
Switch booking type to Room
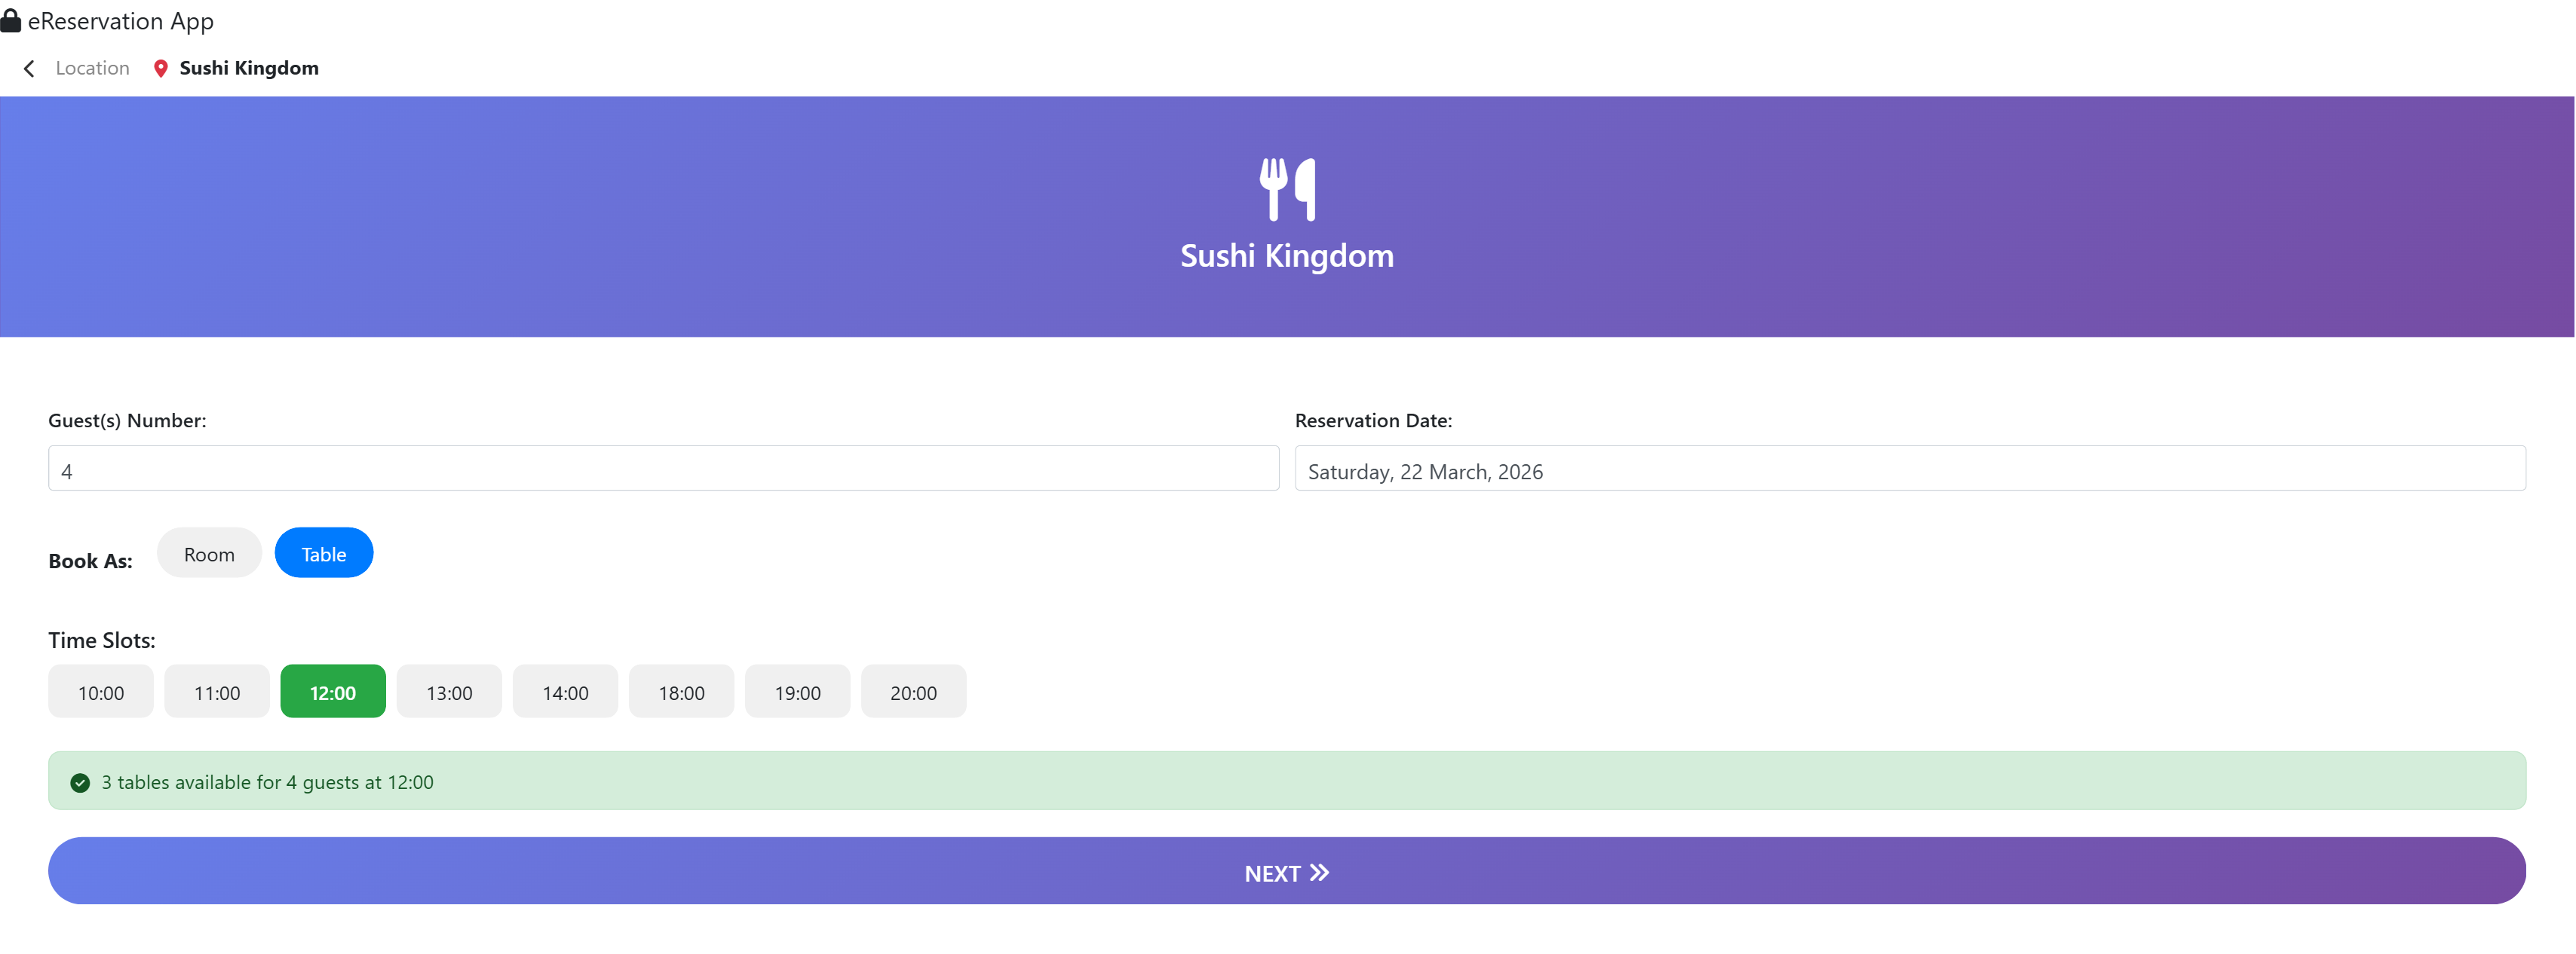[209, 552]
